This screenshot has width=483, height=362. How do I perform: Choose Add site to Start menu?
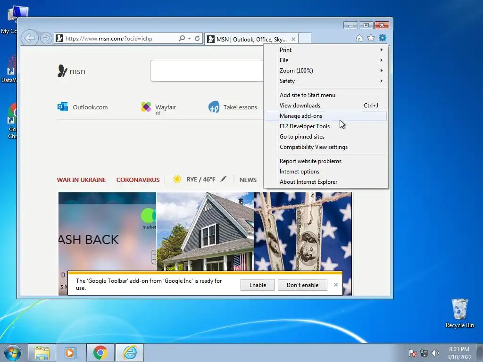click(325, 95)
